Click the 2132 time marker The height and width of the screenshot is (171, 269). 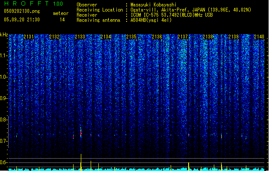point(54,37)
